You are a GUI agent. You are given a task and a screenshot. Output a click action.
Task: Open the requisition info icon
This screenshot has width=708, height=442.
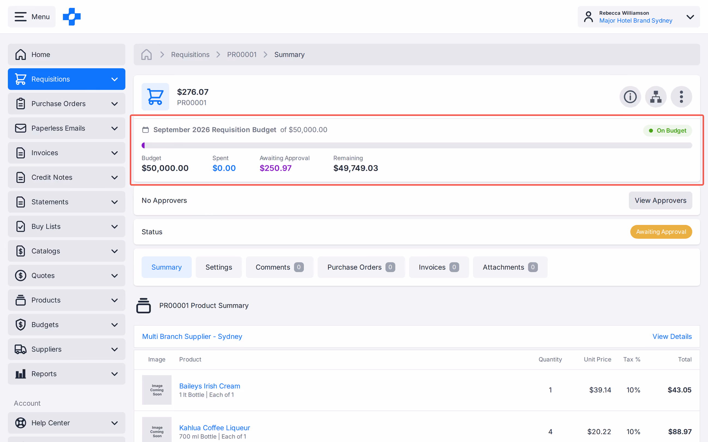[x=630, y=97]
